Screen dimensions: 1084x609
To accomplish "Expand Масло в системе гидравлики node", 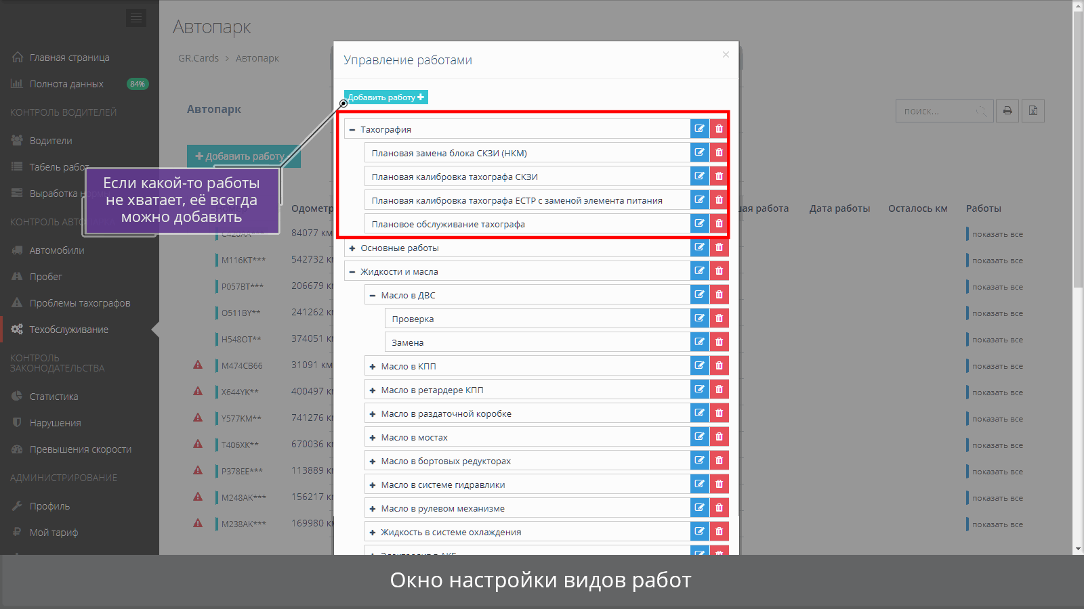I will click(x=373, y=485).
